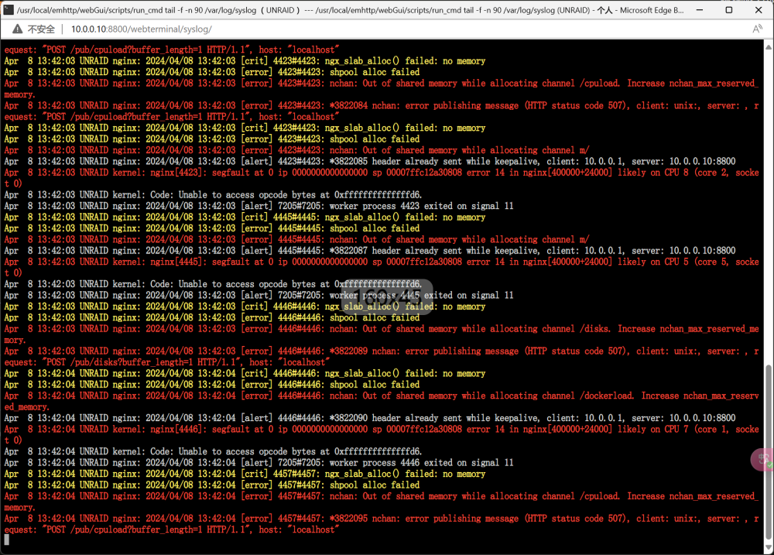Click the terminal app icon in title bar
Viewport: 774px width, 555px height.
(x=8, y=10)
